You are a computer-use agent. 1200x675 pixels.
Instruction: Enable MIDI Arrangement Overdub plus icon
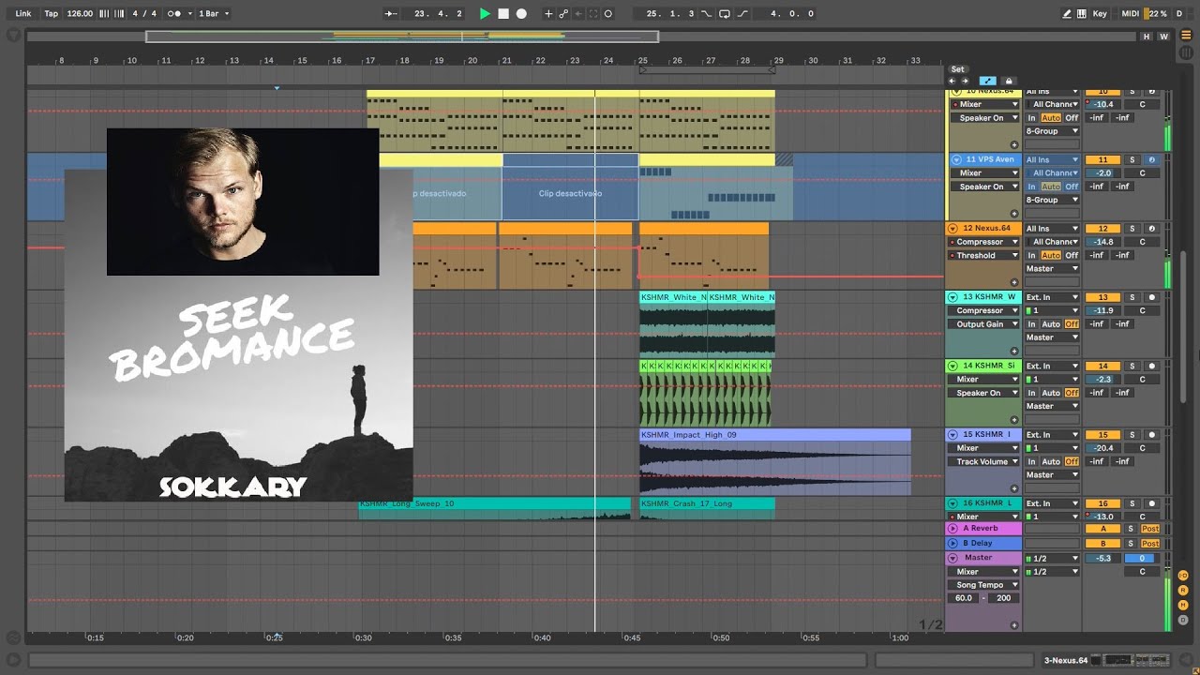(548, 14)
